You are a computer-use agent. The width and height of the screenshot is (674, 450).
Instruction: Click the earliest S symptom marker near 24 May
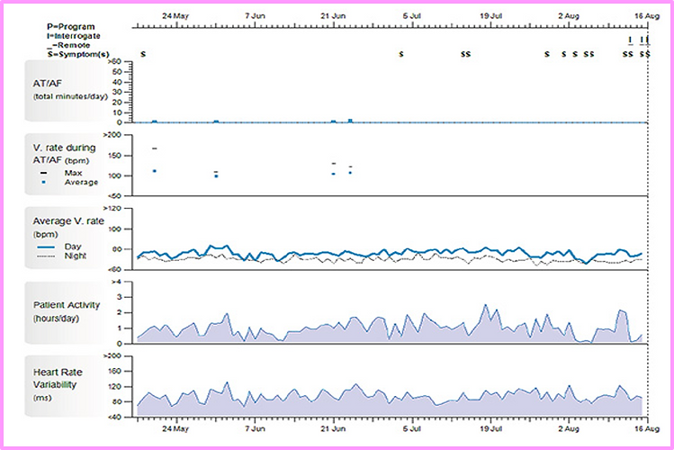point(144,54)
